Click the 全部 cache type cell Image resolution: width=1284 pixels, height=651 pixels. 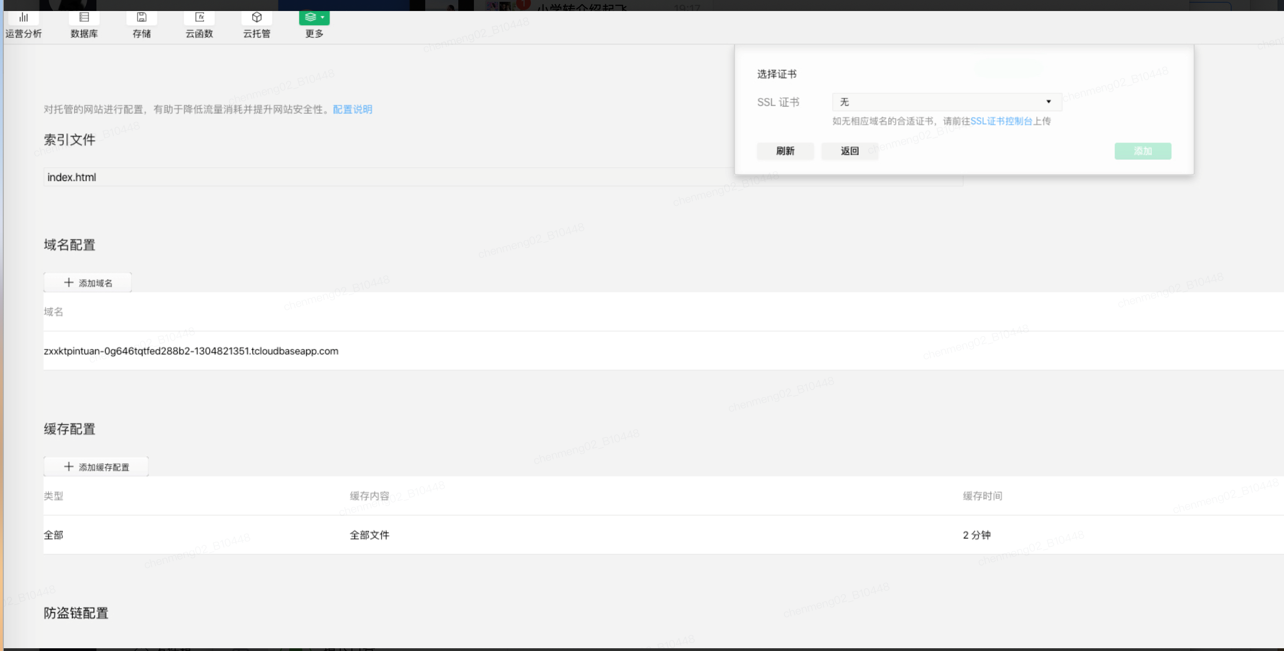(53, 535)
